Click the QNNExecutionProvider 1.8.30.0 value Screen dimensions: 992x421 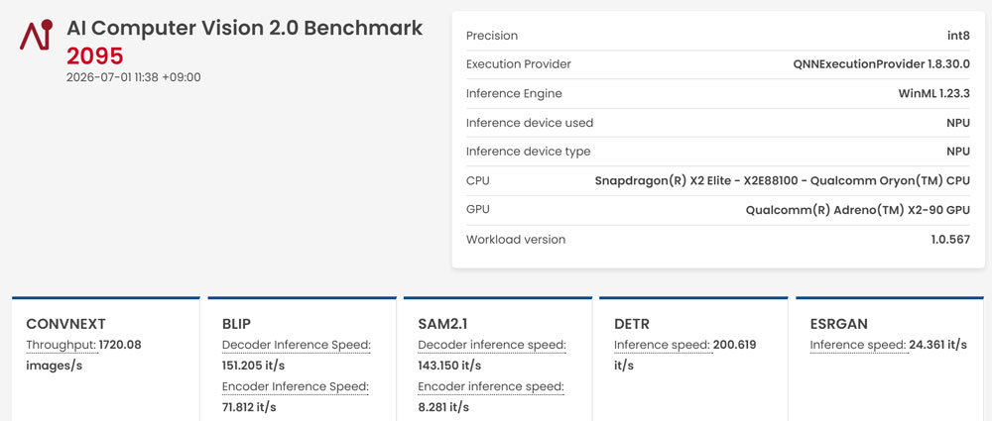[881, 64]
